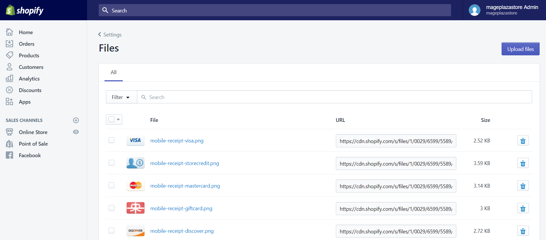This screenshot has height=240, width=546.
Task: Open the gift card thumbnail image
Action: [136, 208]
